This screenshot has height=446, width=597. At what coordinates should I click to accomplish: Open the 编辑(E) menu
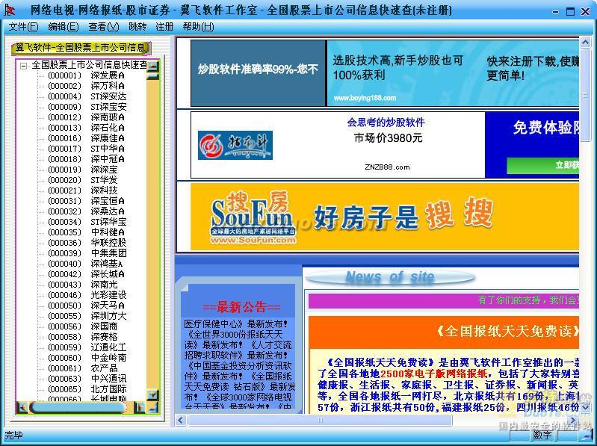(x=64, y=27)
